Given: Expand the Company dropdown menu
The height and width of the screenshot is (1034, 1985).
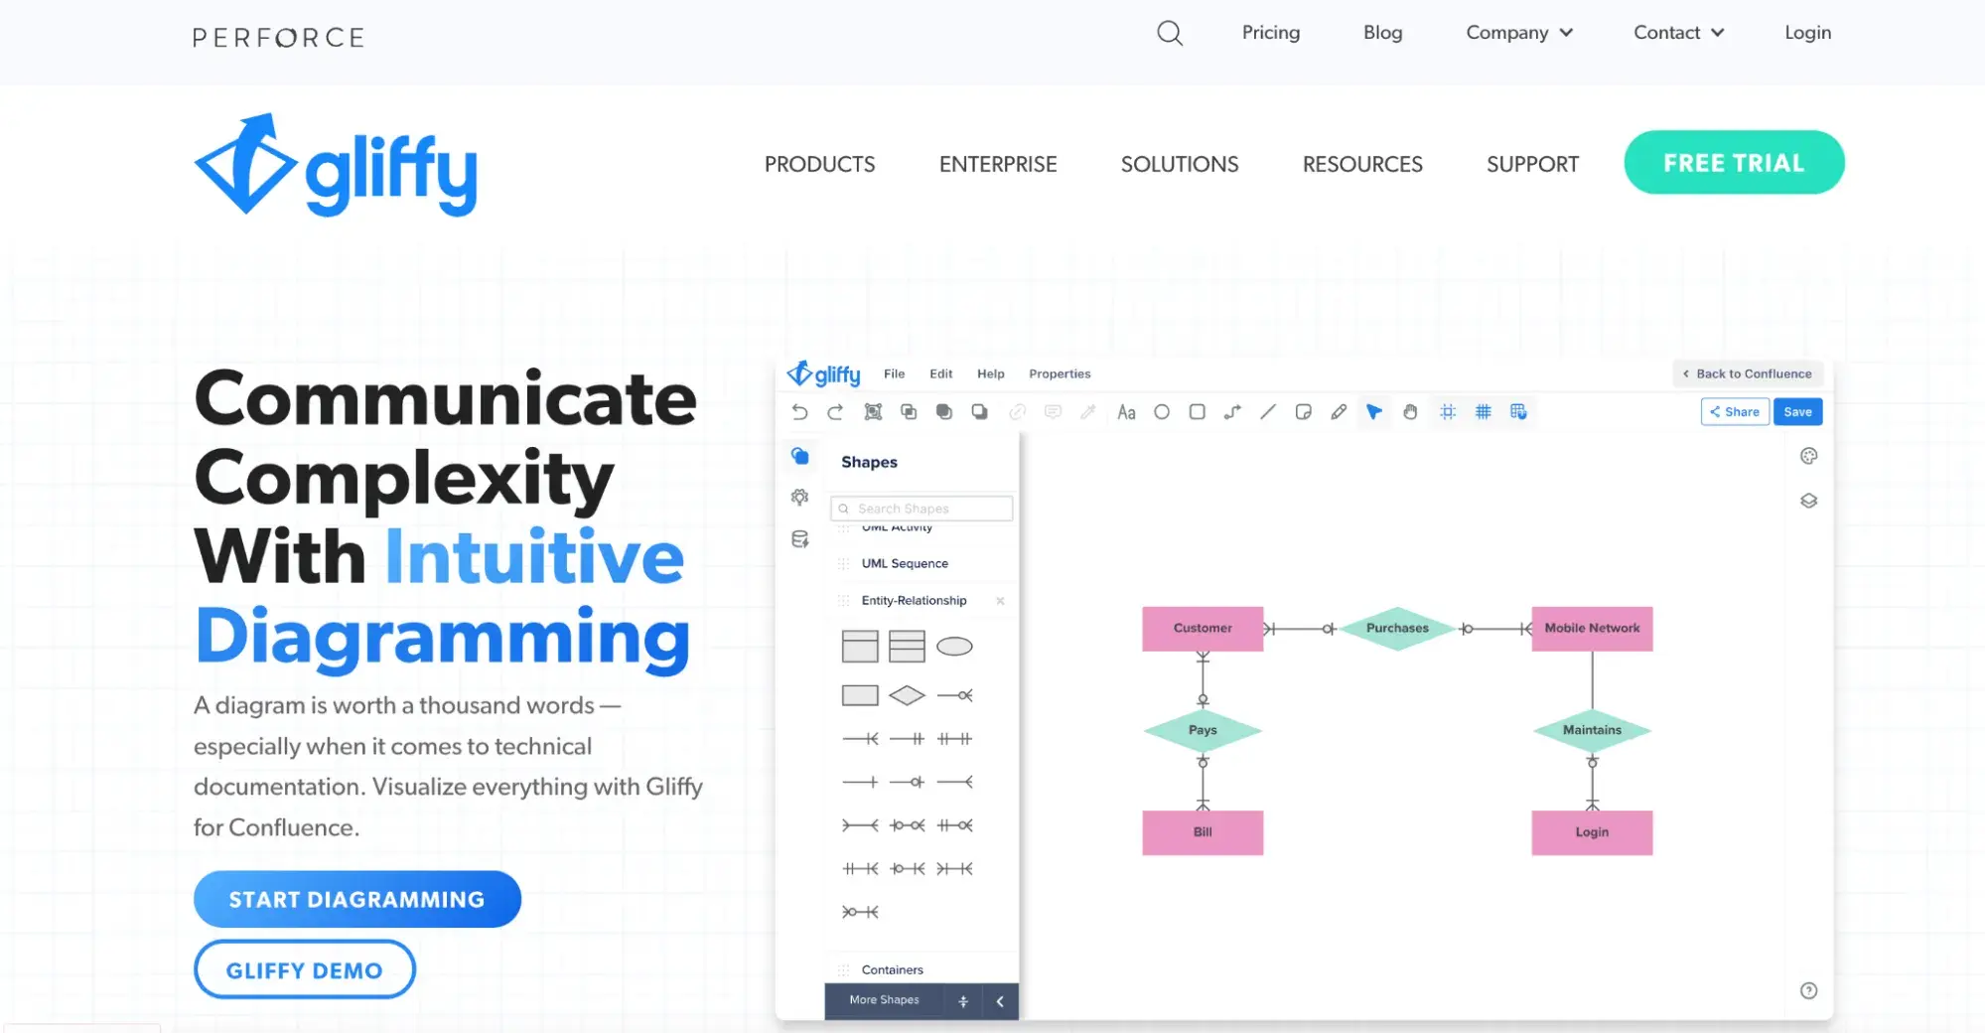Looking at the screenshot, I should (1519, 33).
